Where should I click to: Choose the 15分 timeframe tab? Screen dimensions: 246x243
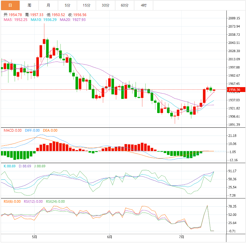tap(87, 5)
